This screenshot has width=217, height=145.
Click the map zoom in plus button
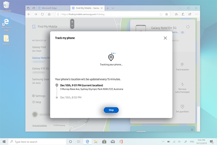pyautogui.click(x=72, y=22)
